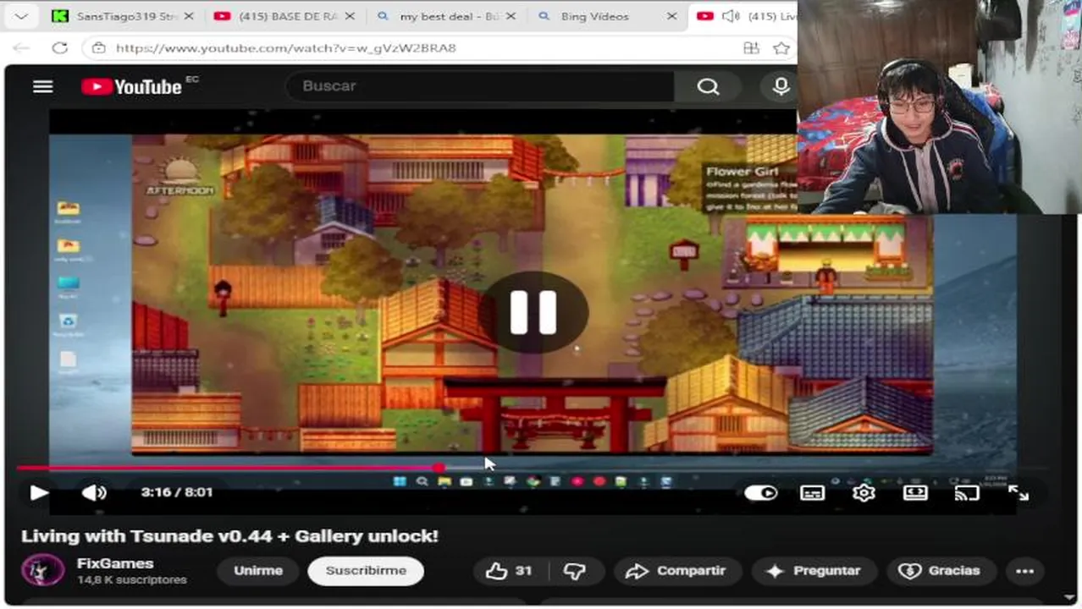Enter full screen mode
Image resolution: width=1082 pixels, height=609 pixels.
pyautogui.click(x=1019, y=492)
